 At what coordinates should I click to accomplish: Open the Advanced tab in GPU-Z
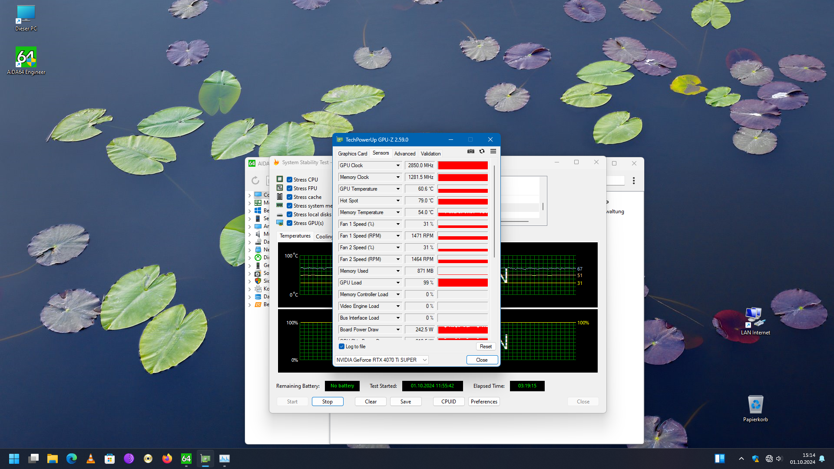[404, 154]
